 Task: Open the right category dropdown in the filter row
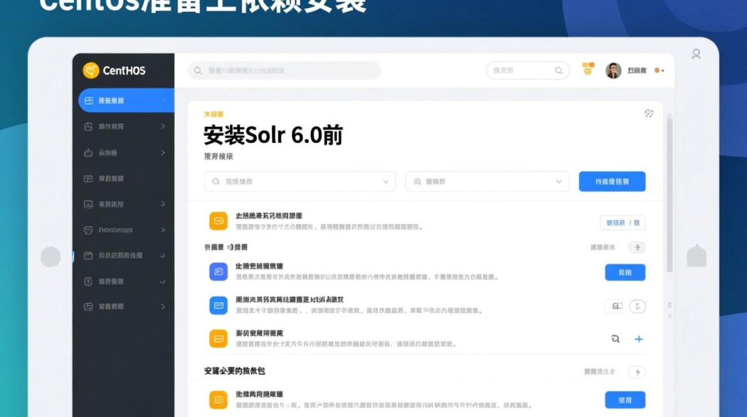tap(487, 181)
